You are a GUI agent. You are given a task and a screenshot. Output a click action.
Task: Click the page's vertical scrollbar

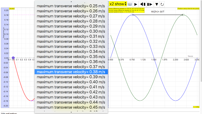coord(201,41)
